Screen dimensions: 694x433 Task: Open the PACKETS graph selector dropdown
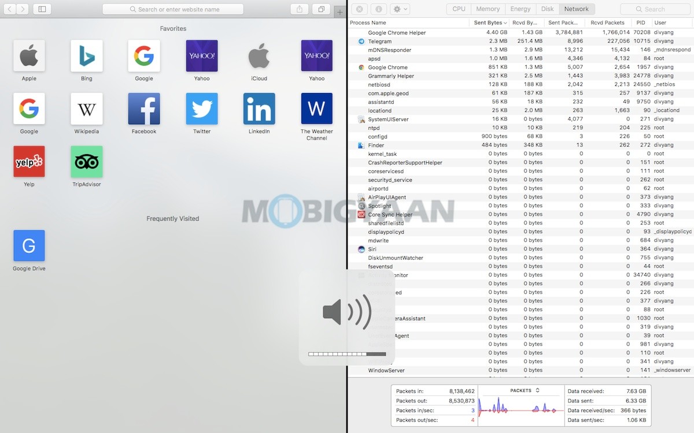pos(520,390)
